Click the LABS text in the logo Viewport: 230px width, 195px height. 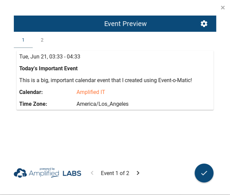pos(72,173)
